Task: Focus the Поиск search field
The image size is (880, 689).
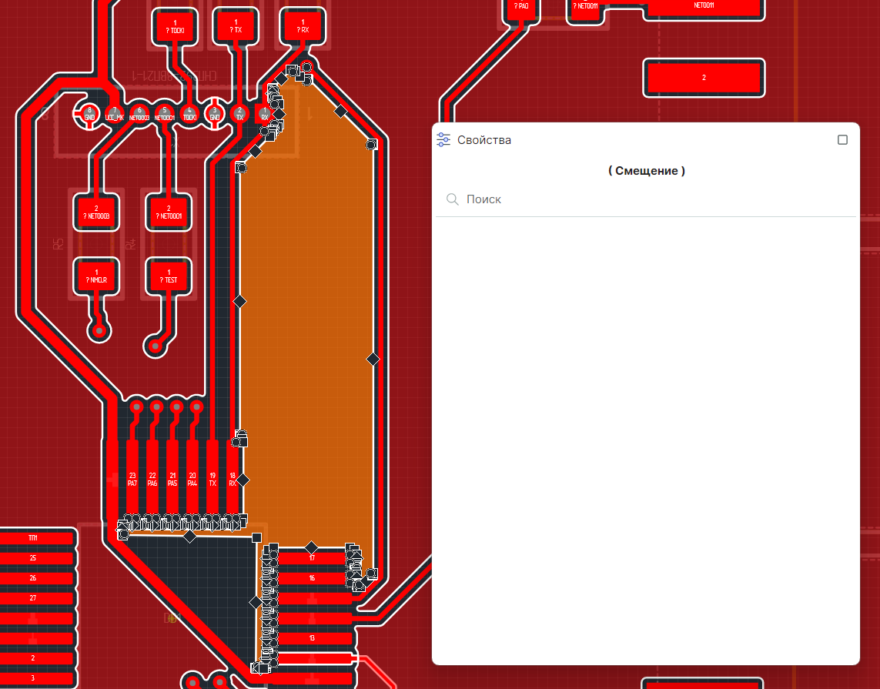Action: (x=654, y=199)
